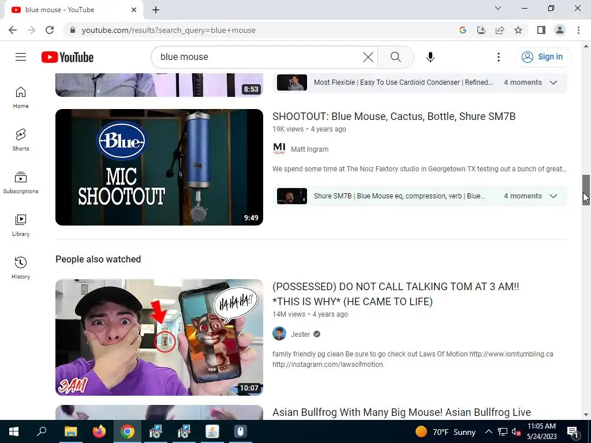Click the Google icon in the address bar
The width and height of the screenshot is (591, 443).
pyautogui.click(x=463, y=30)
